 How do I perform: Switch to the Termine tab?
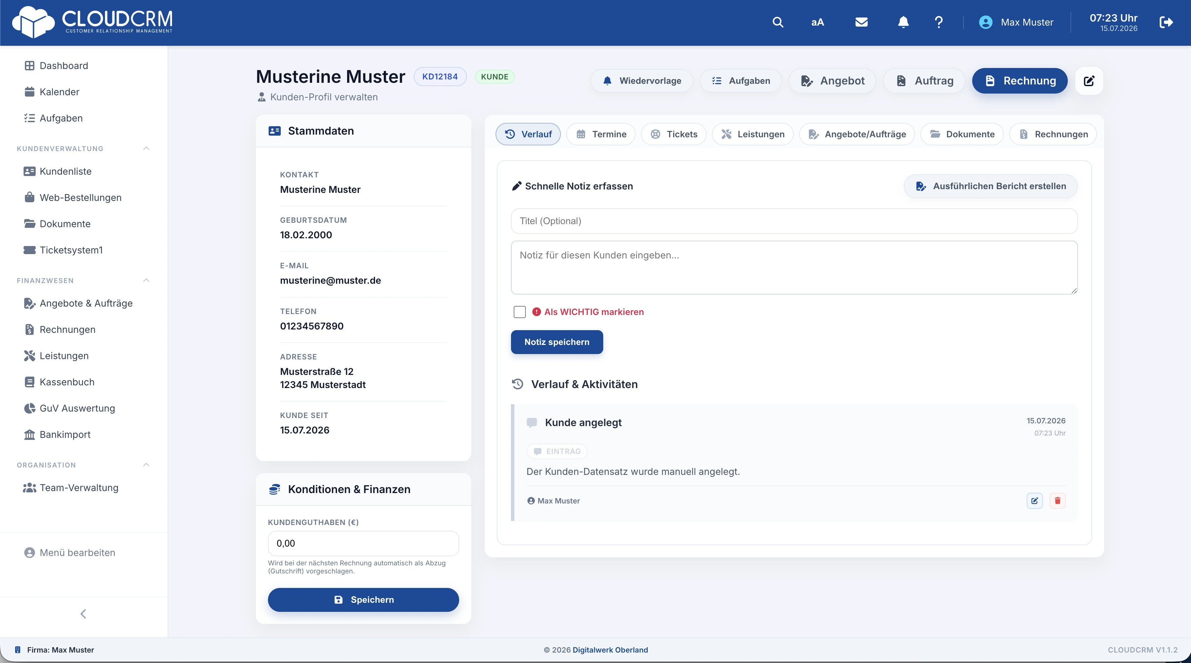[601, 134]
